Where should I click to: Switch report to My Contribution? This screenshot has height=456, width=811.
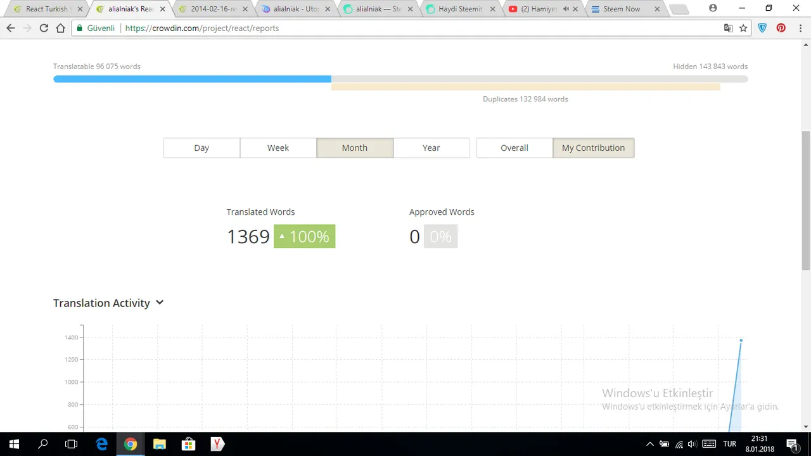593,148
